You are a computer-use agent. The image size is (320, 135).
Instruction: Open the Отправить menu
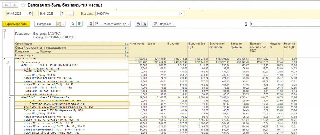click(164, 24)
